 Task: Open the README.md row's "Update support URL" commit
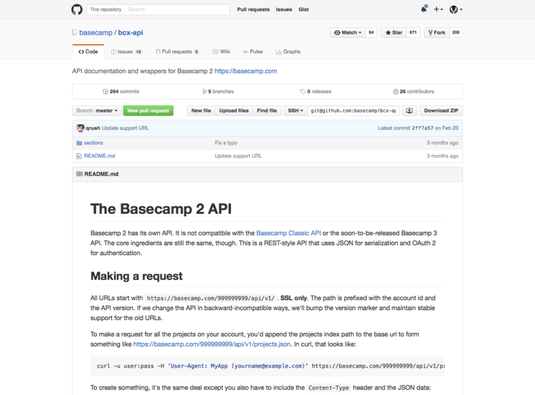(x=238, y=156)
